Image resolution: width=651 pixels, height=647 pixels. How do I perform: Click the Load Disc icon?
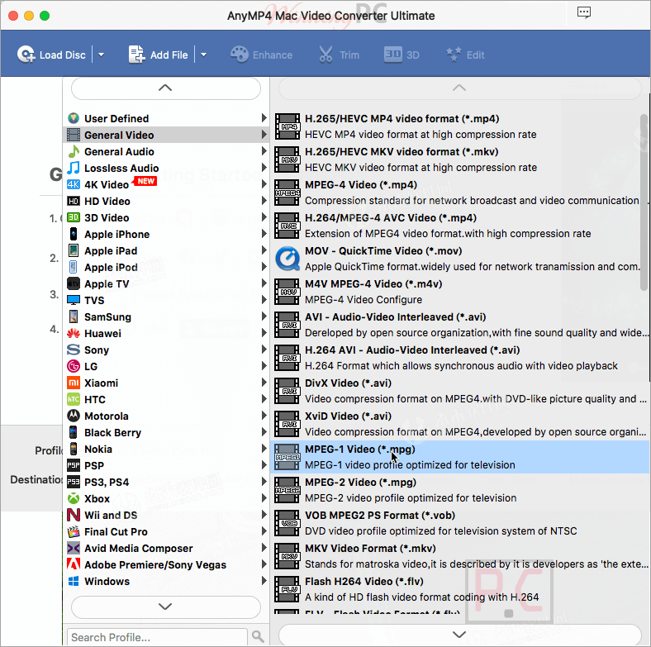pyautogui.click(x=26, y=55)
